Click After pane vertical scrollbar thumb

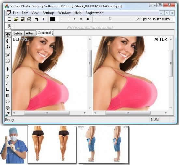click(x=171, y=63)
